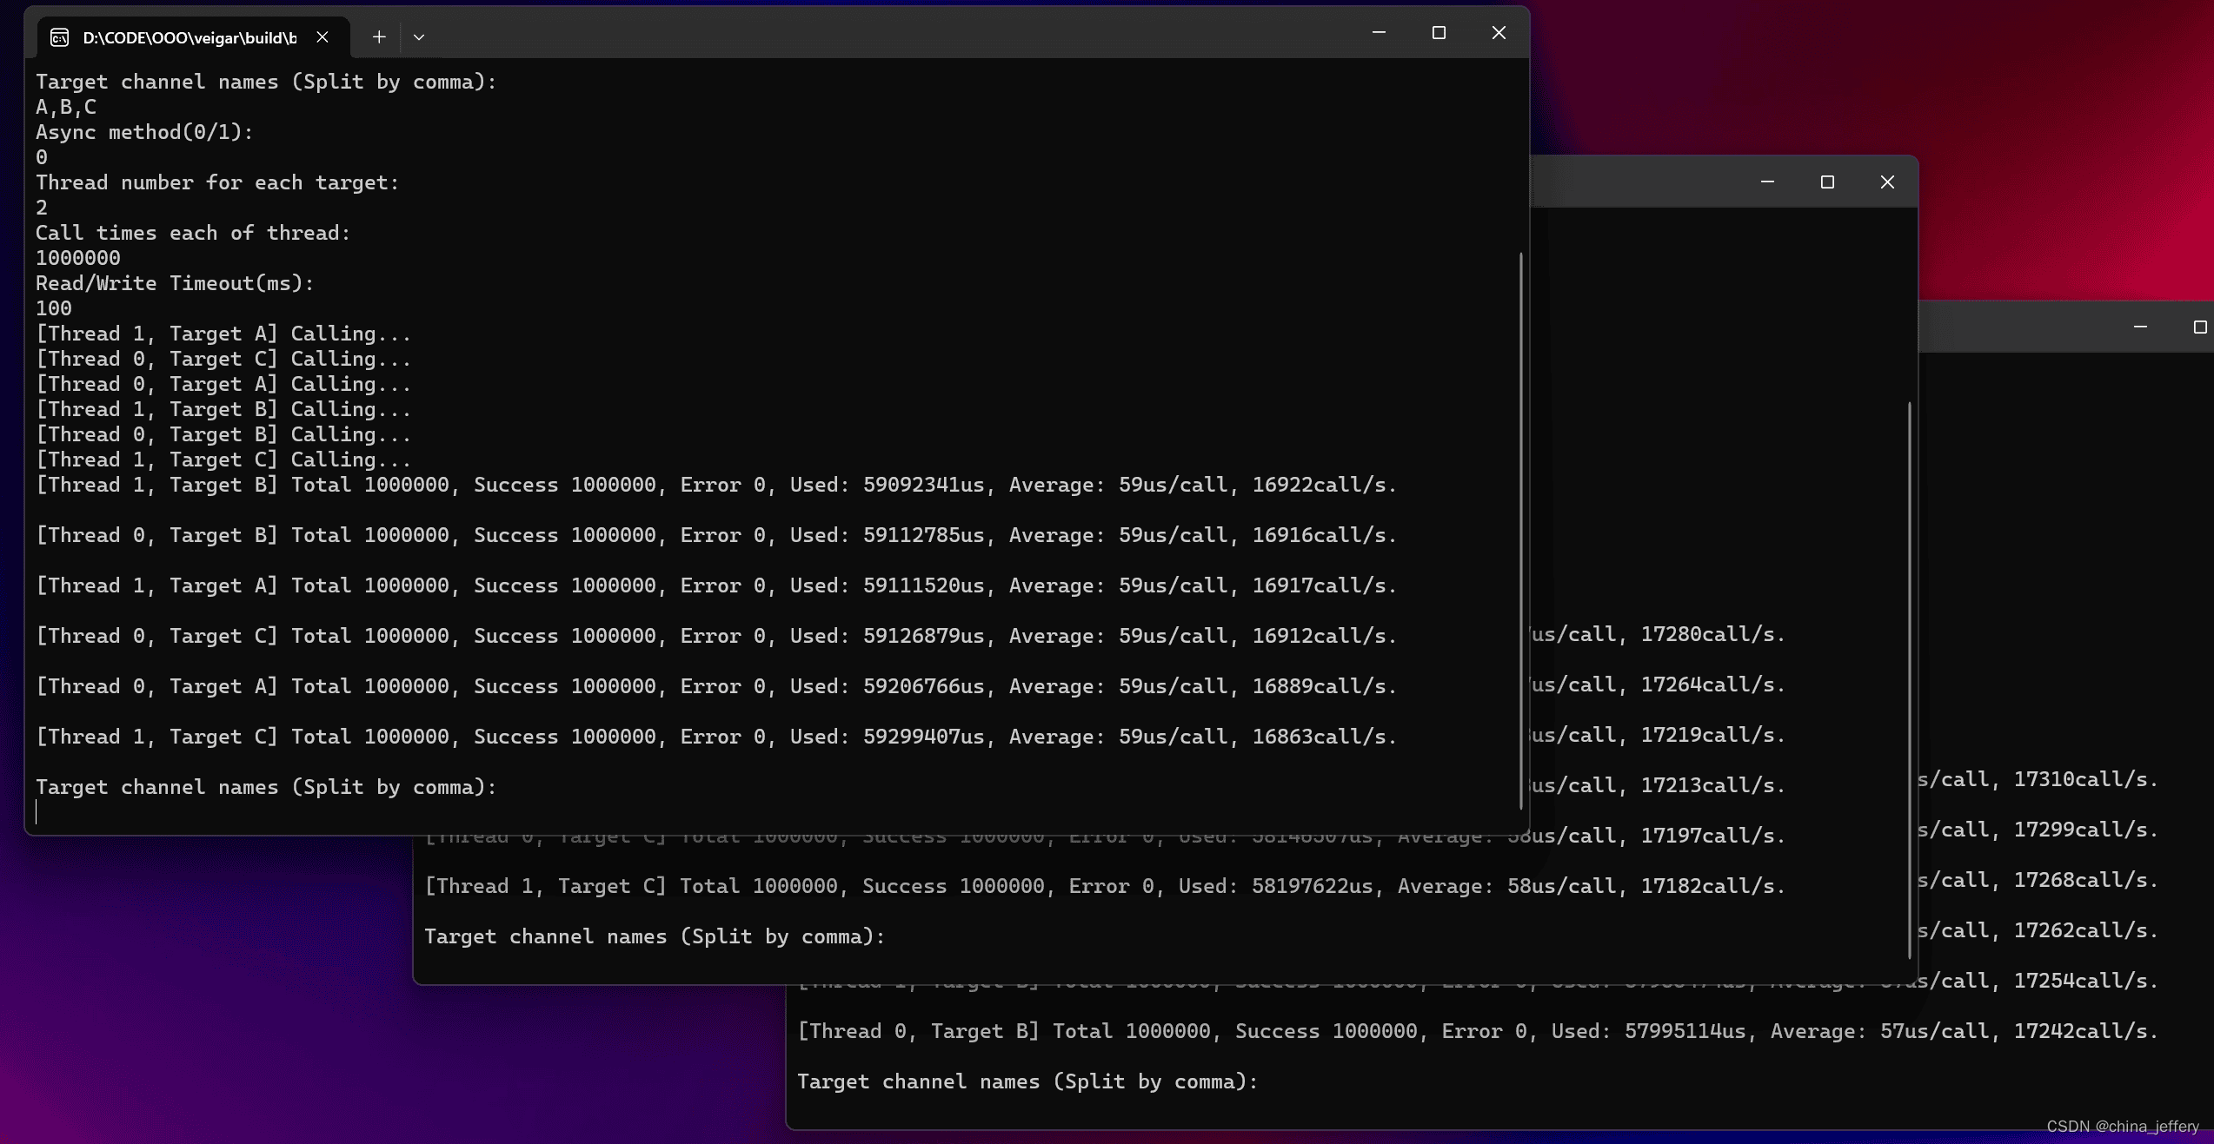Click the terminal icon on the tab
Screen dimensions: 2214x1144
point(59,37)
